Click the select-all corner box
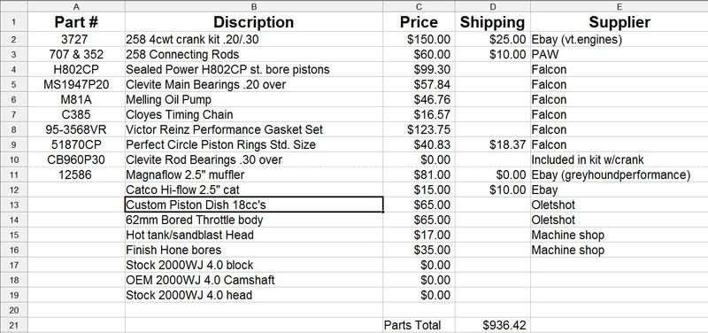The image size is (708, 333). click(13, 6)
